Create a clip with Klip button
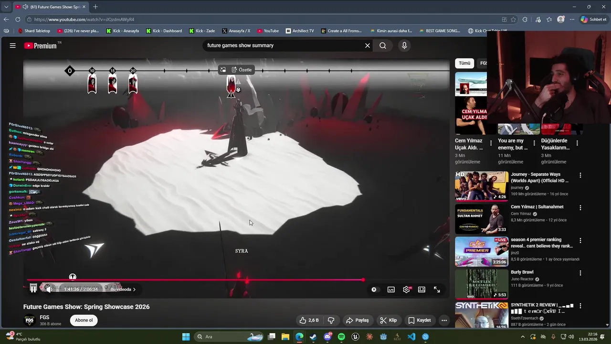 click(x=389, y=320)
